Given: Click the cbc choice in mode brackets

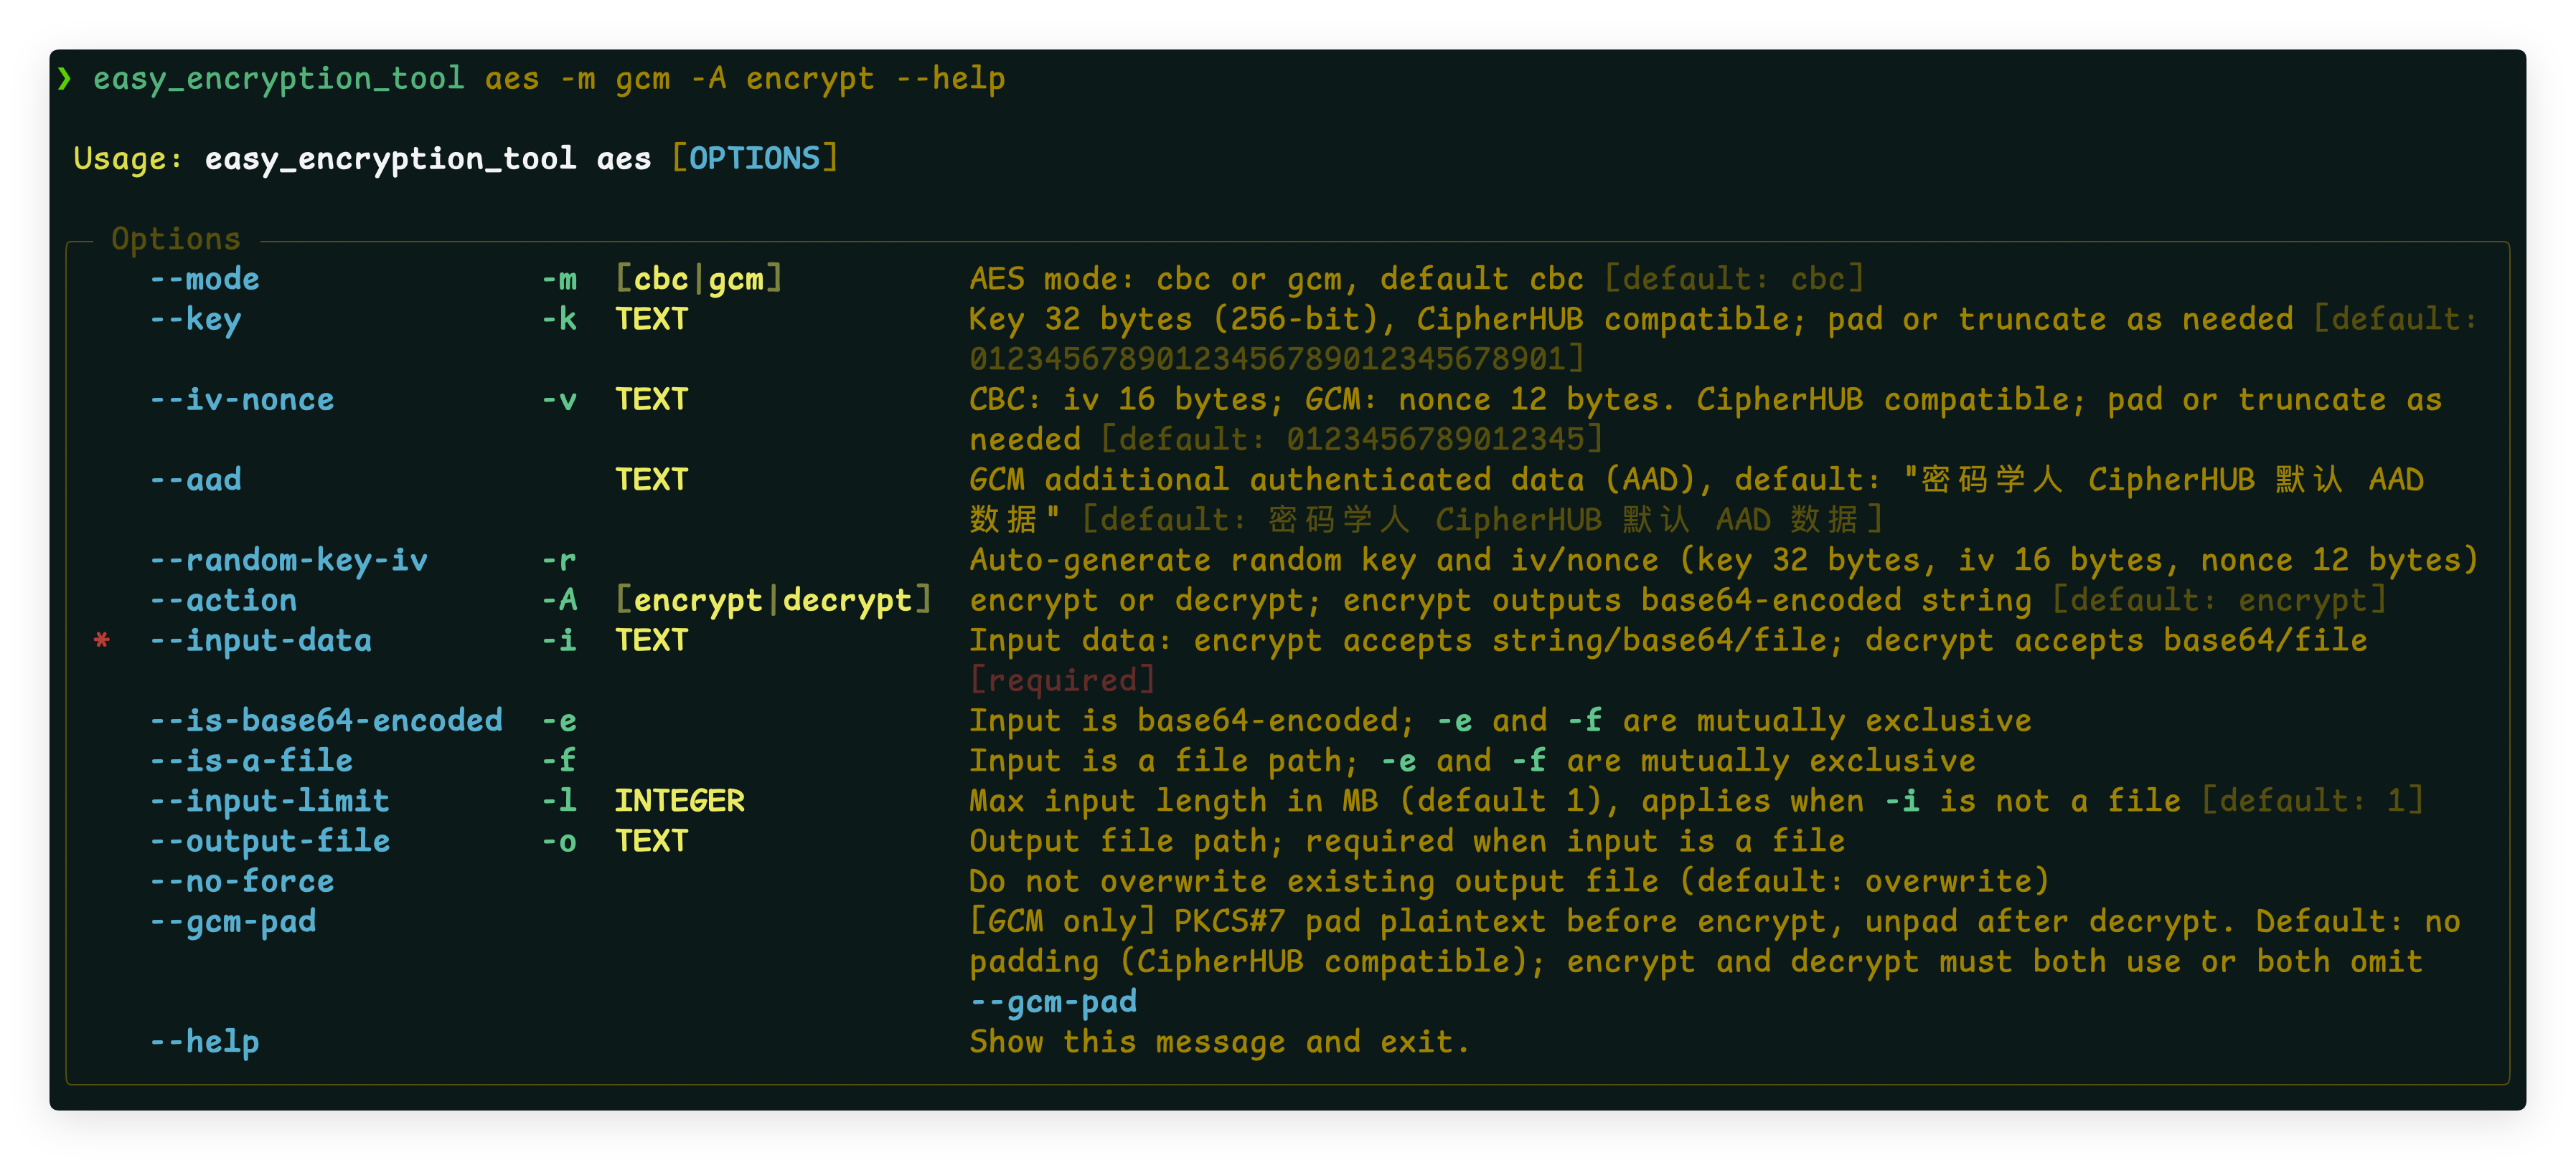Looking at the screenshot, I should (661, 279).
